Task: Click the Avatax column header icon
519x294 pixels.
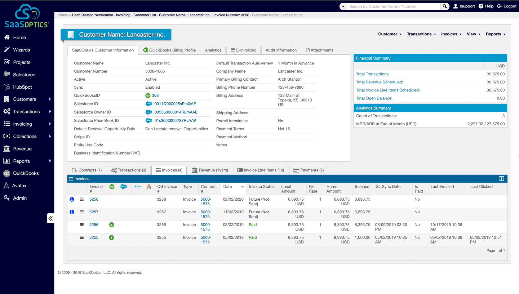Action: [149, 187]
